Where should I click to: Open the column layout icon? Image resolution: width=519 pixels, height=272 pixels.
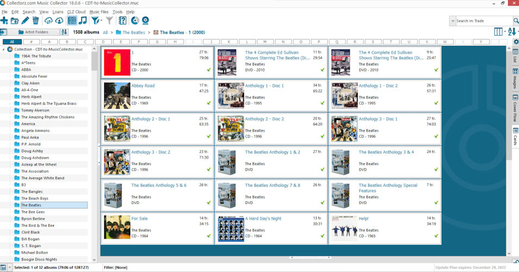tap(498, 31)
